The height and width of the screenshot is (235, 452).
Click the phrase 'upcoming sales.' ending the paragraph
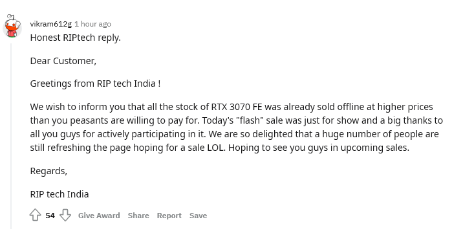(x=375, y=148)
